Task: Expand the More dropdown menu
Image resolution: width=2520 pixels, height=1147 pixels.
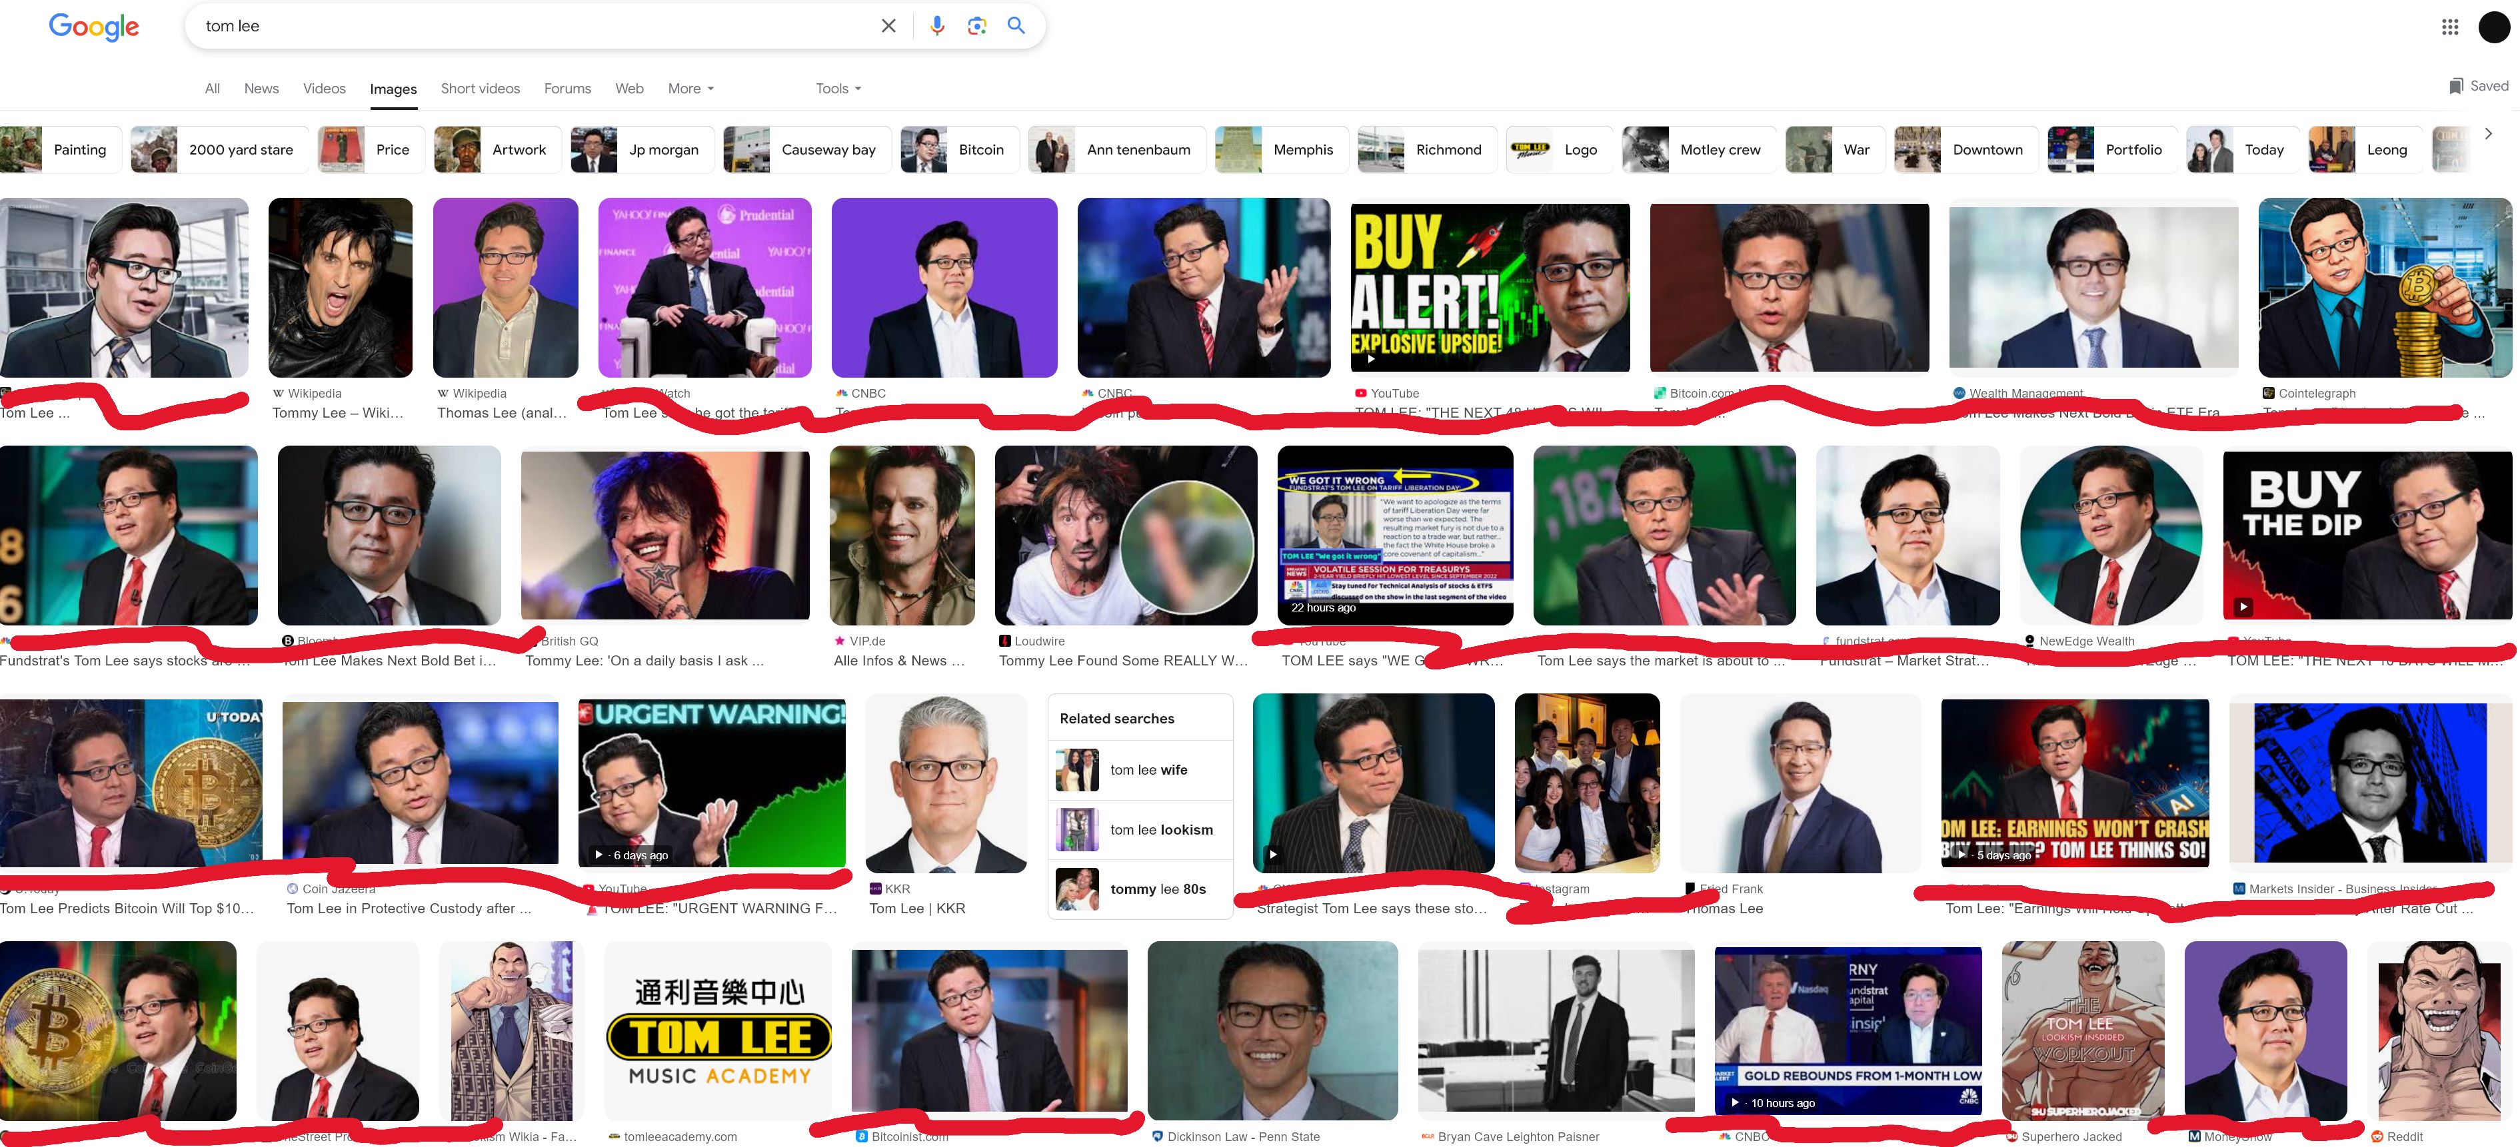Action: (690, 89)
